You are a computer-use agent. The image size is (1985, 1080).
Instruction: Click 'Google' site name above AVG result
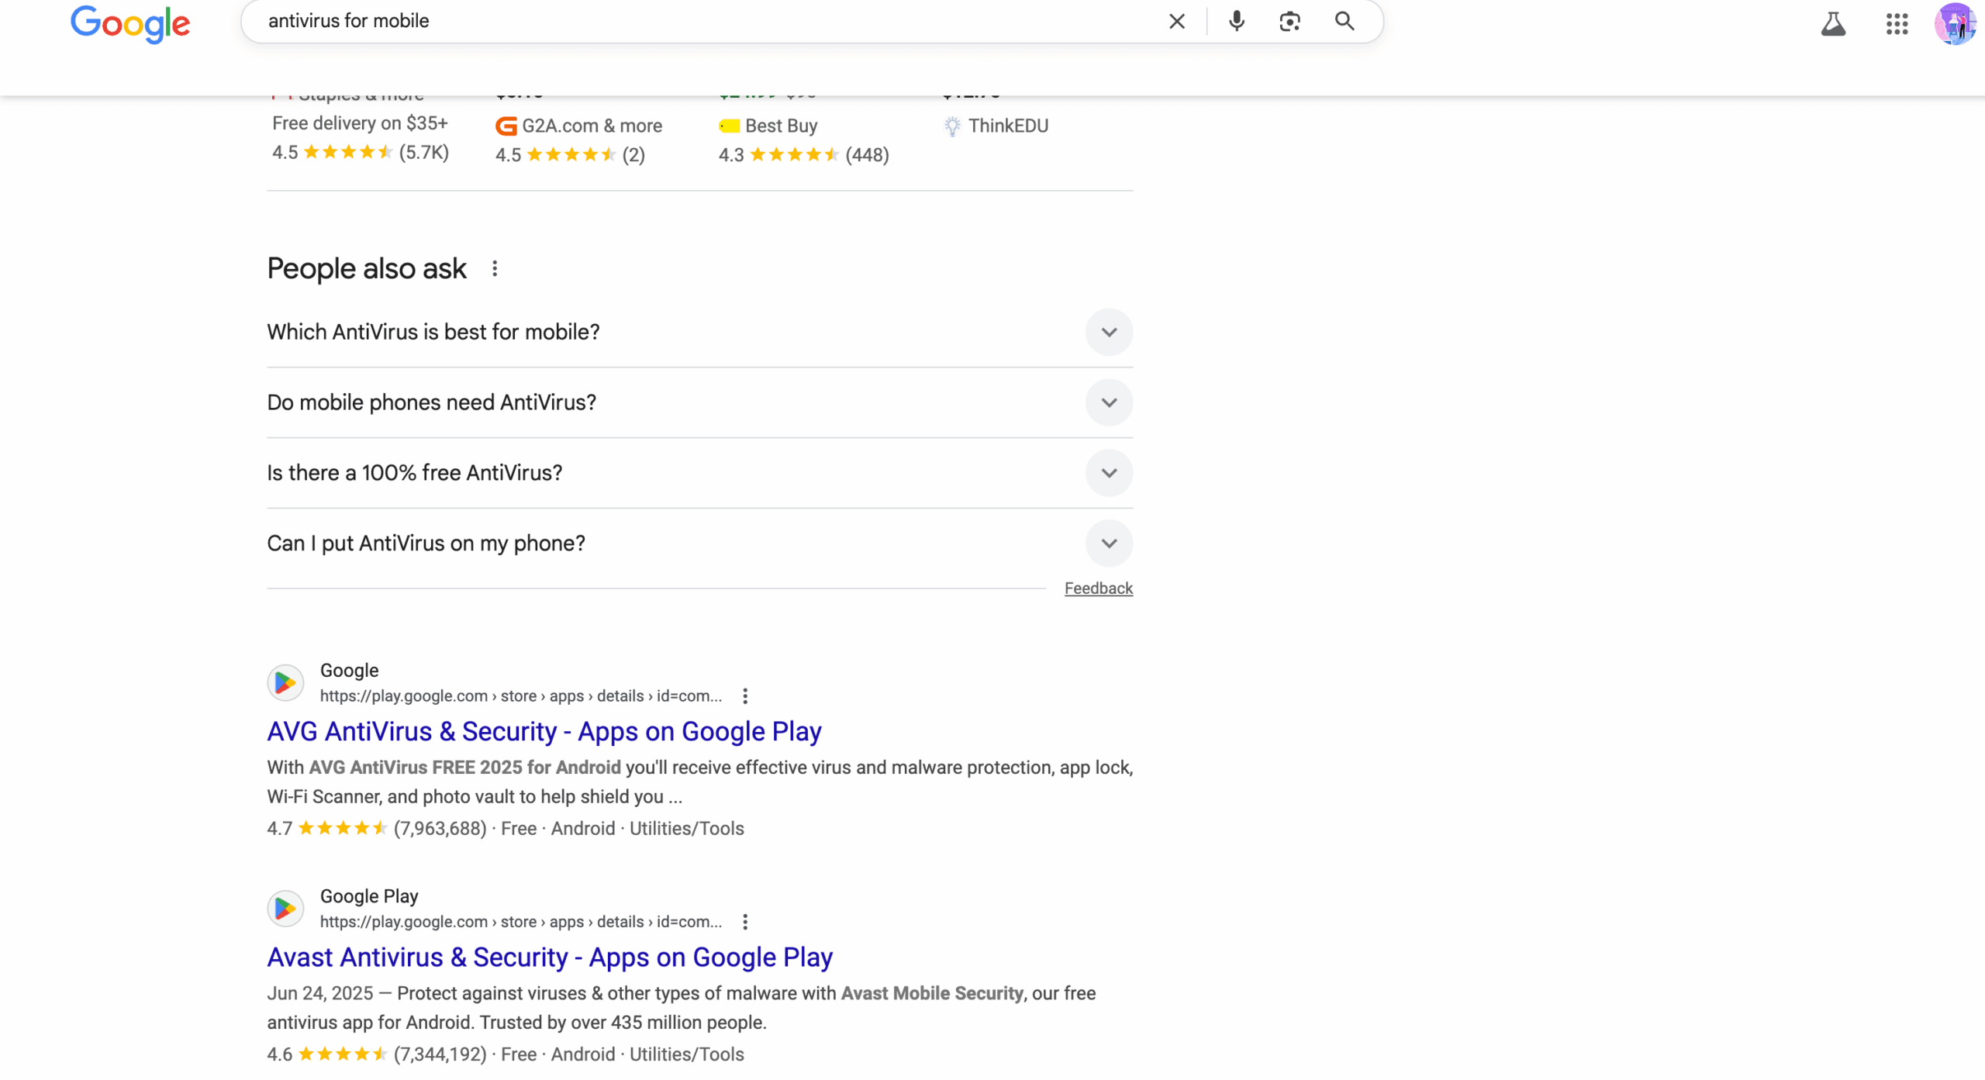(x=349, y=671)
